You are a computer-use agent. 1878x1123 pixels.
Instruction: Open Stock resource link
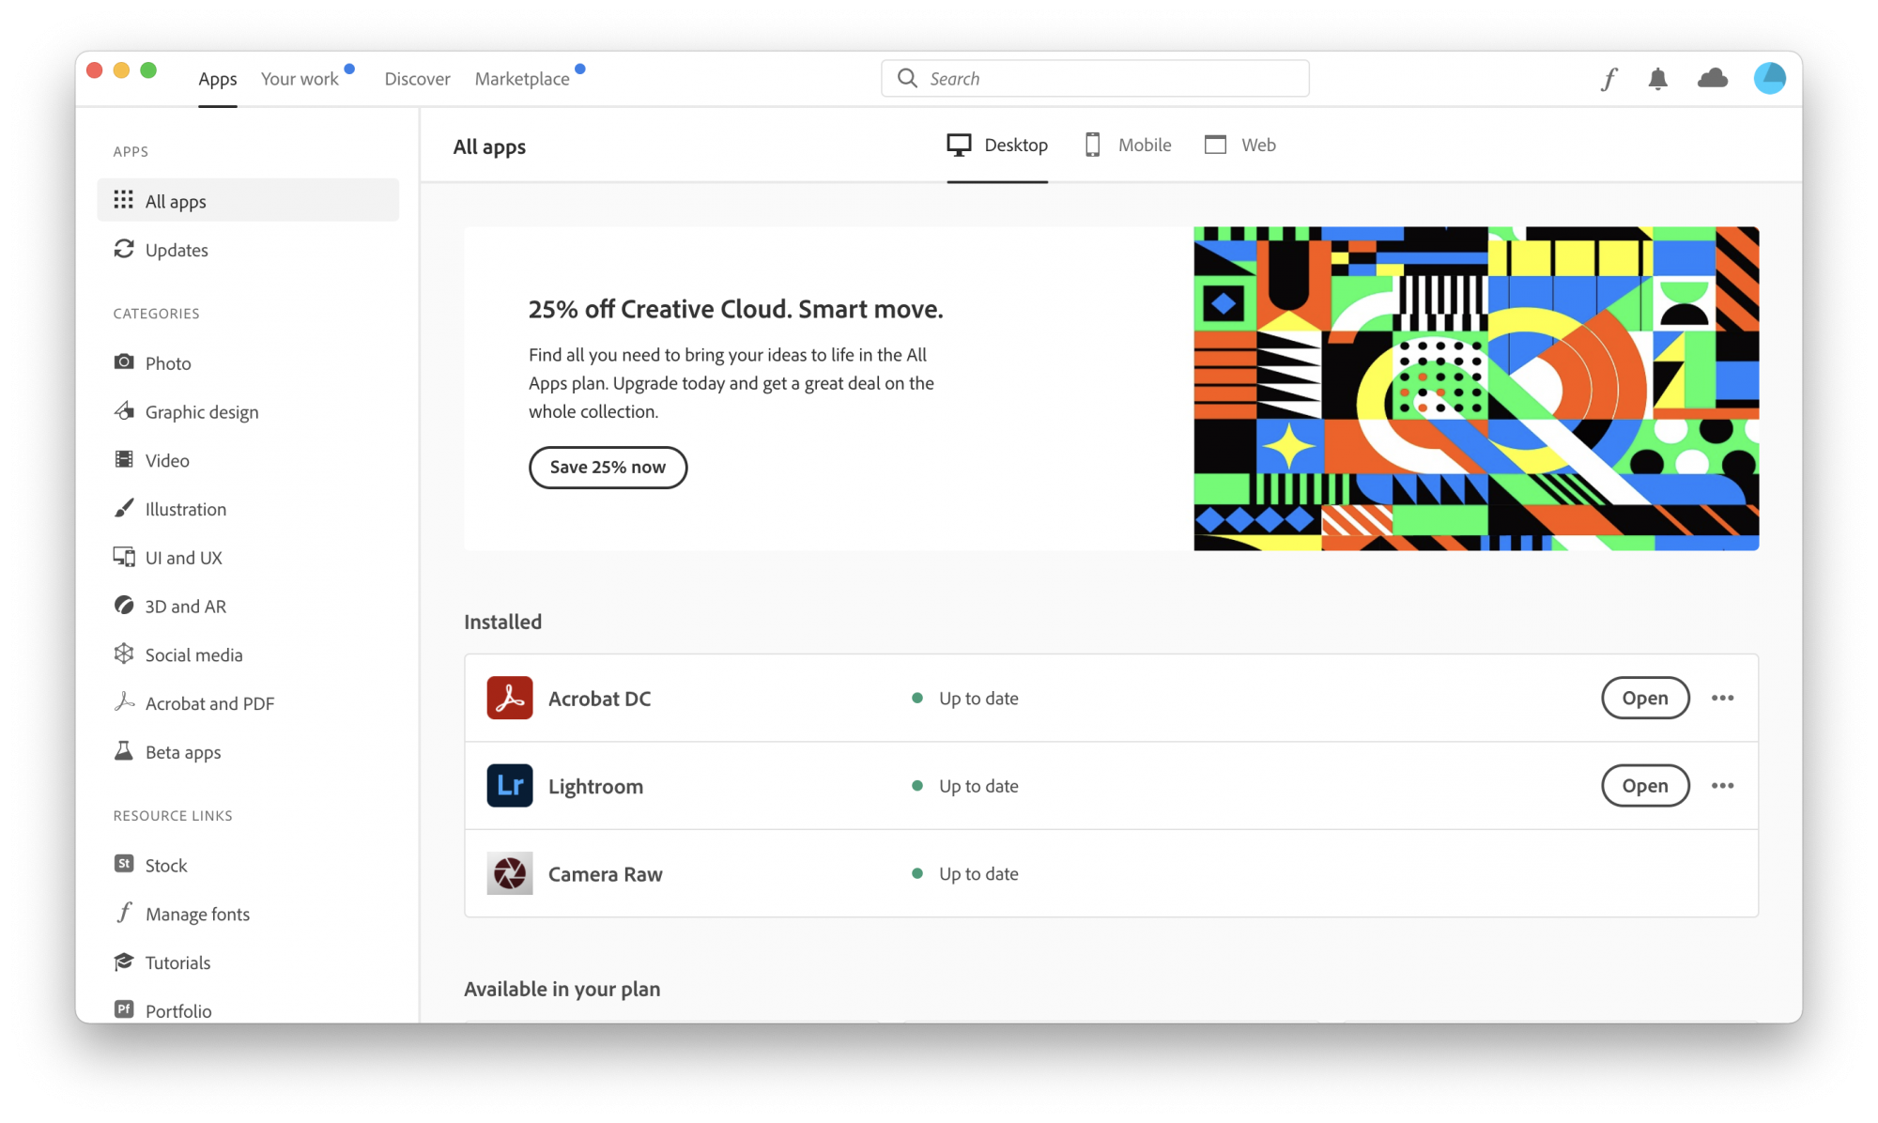point(166,866)
